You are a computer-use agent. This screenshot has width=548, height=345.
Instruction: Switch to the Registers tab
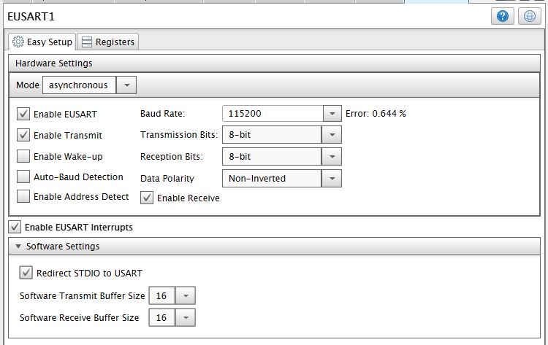108,42
